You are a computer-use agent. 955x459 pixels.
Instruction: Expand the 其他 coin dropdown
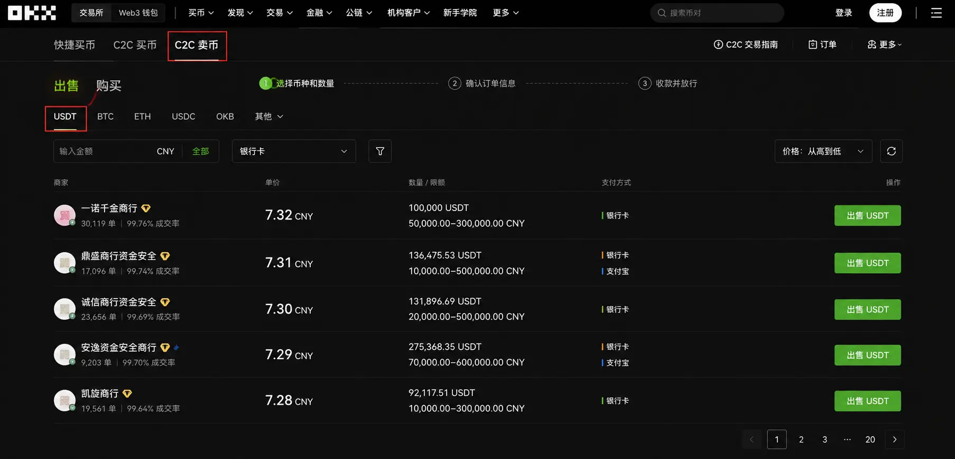tap(269, 117)
